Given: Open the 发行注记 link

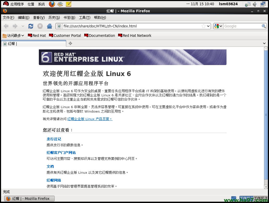Looking at the screenshot, I should coord(54,139).
